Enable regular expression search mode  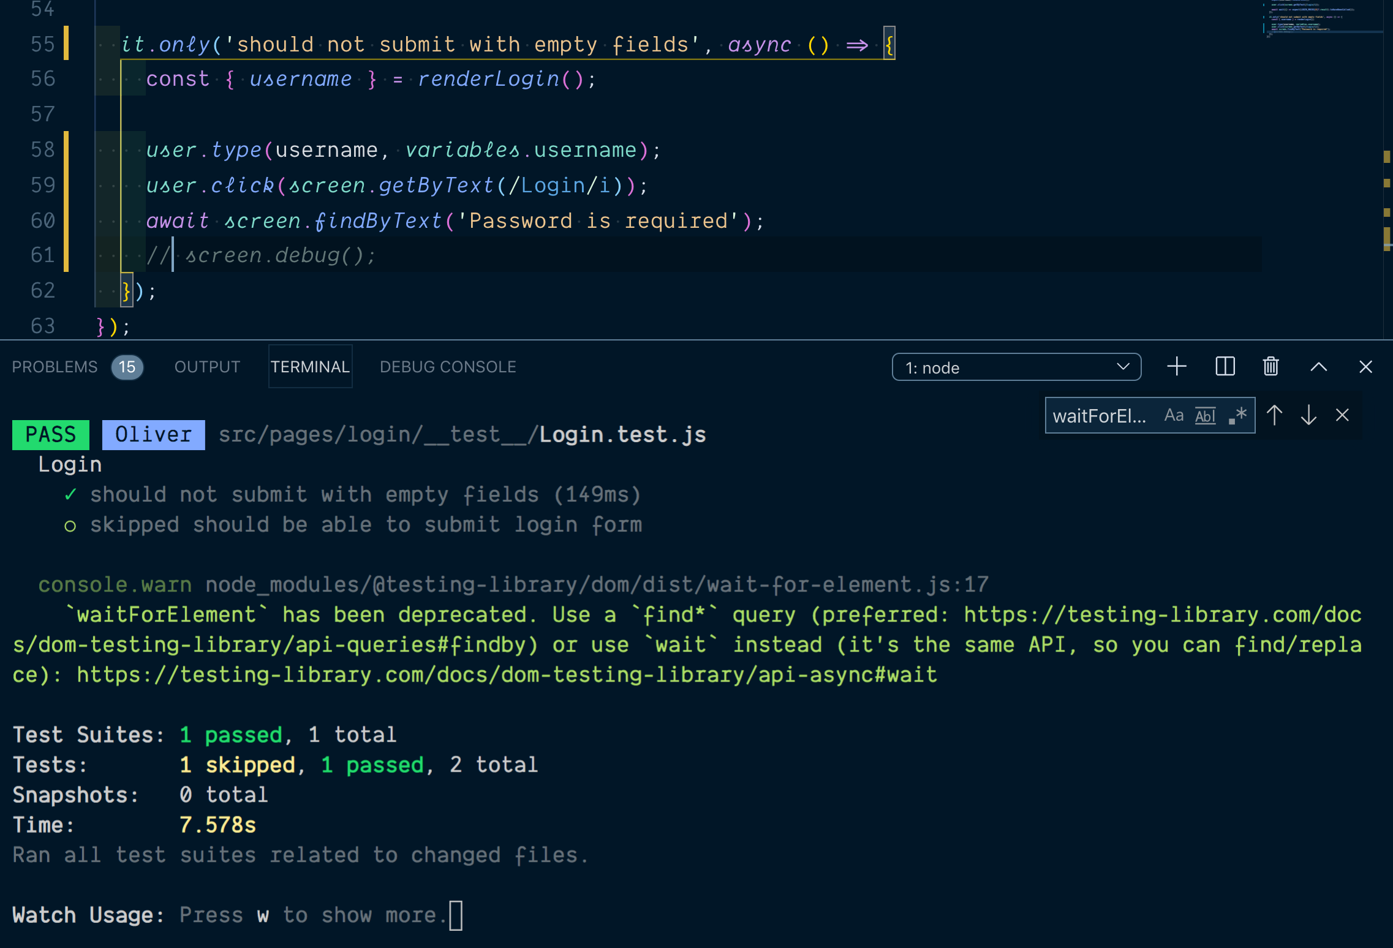pos(1236,415)
